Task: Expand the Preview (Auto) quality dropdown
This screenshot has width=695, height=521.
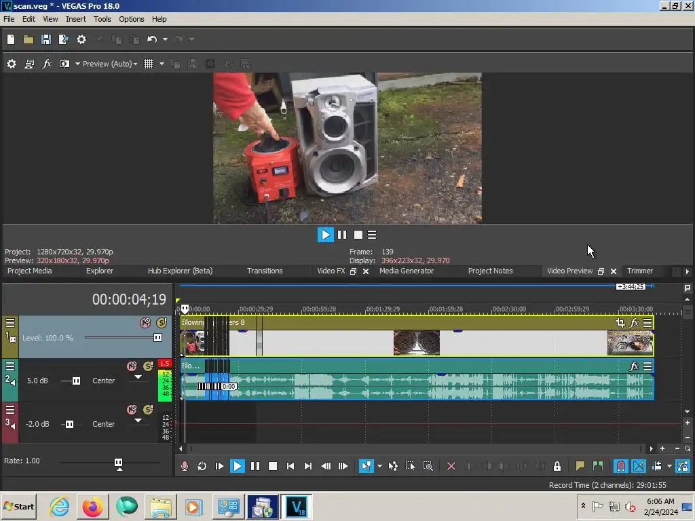Action: coord(109,64)
